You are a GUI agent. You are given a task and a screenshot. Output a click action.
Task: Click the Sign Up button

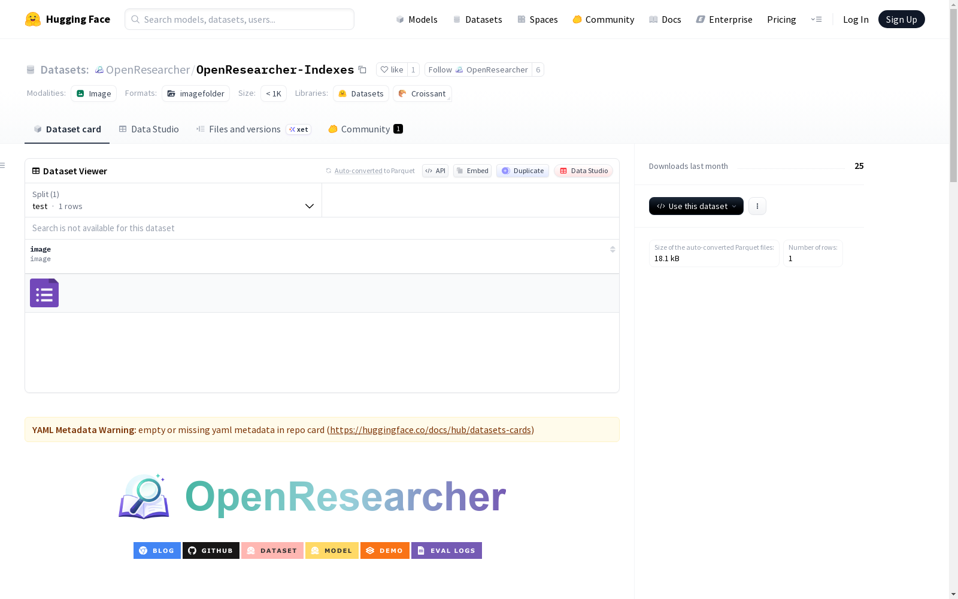coord(901,19)
